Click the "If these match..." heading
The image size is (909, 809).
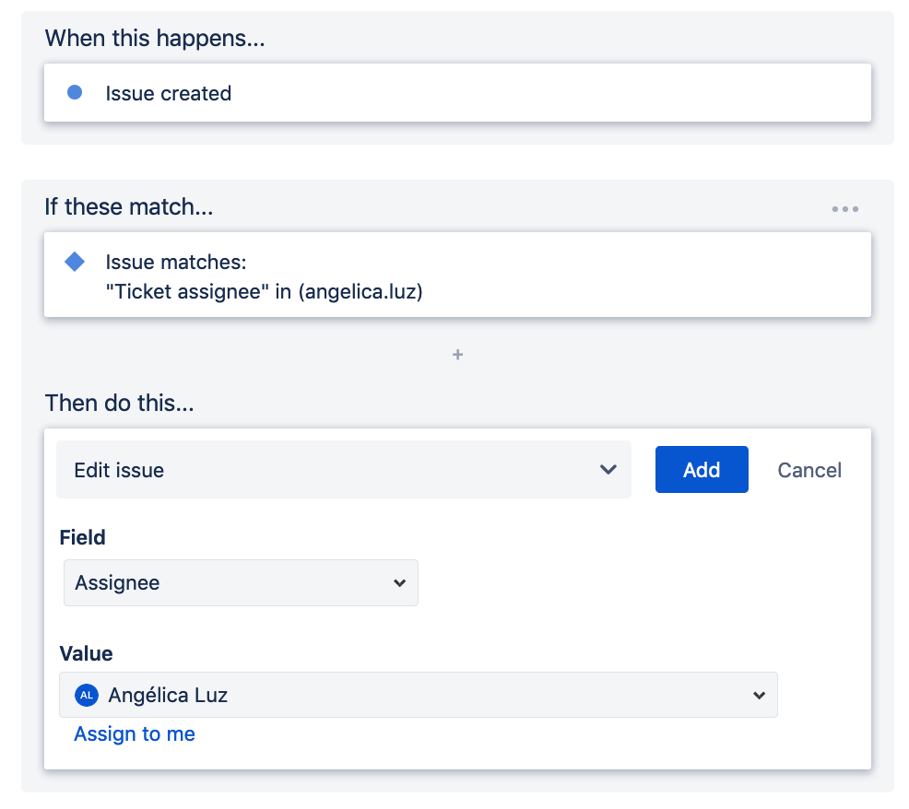click(129, 207)
